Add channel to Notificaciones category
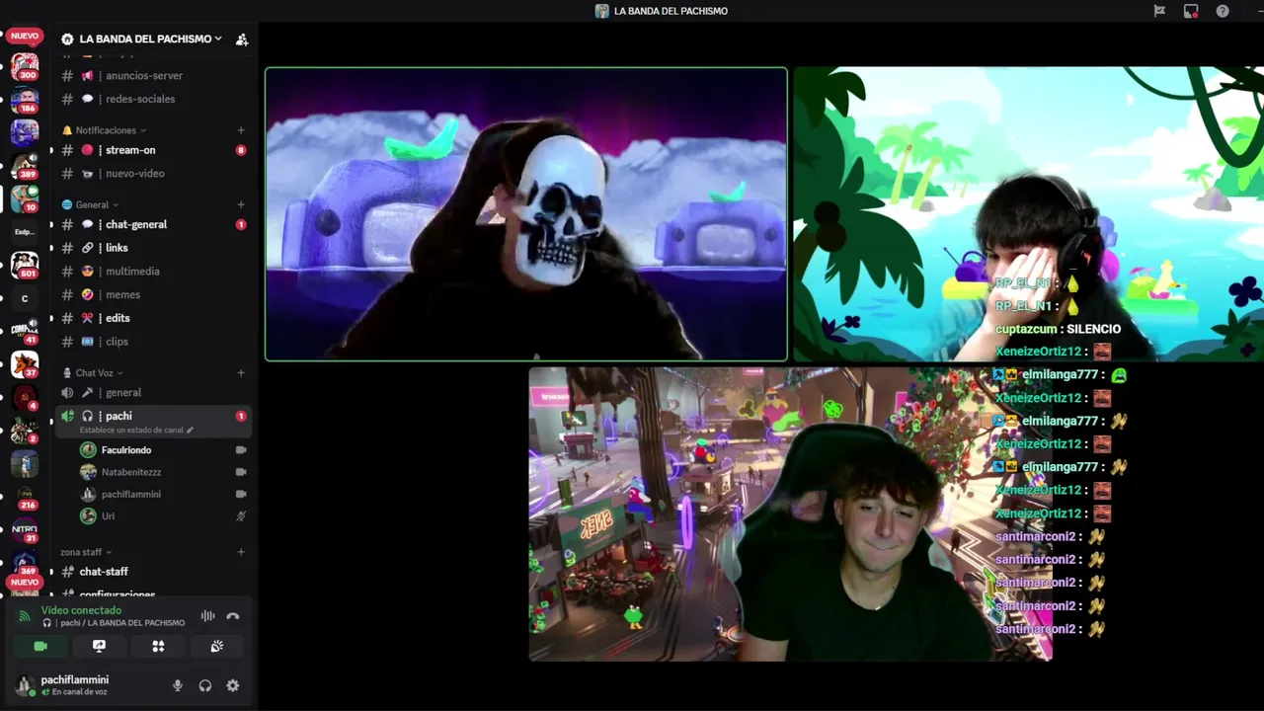Image resolution: width=1264 pixels, height=711 pixels. (x=241, y=130)
